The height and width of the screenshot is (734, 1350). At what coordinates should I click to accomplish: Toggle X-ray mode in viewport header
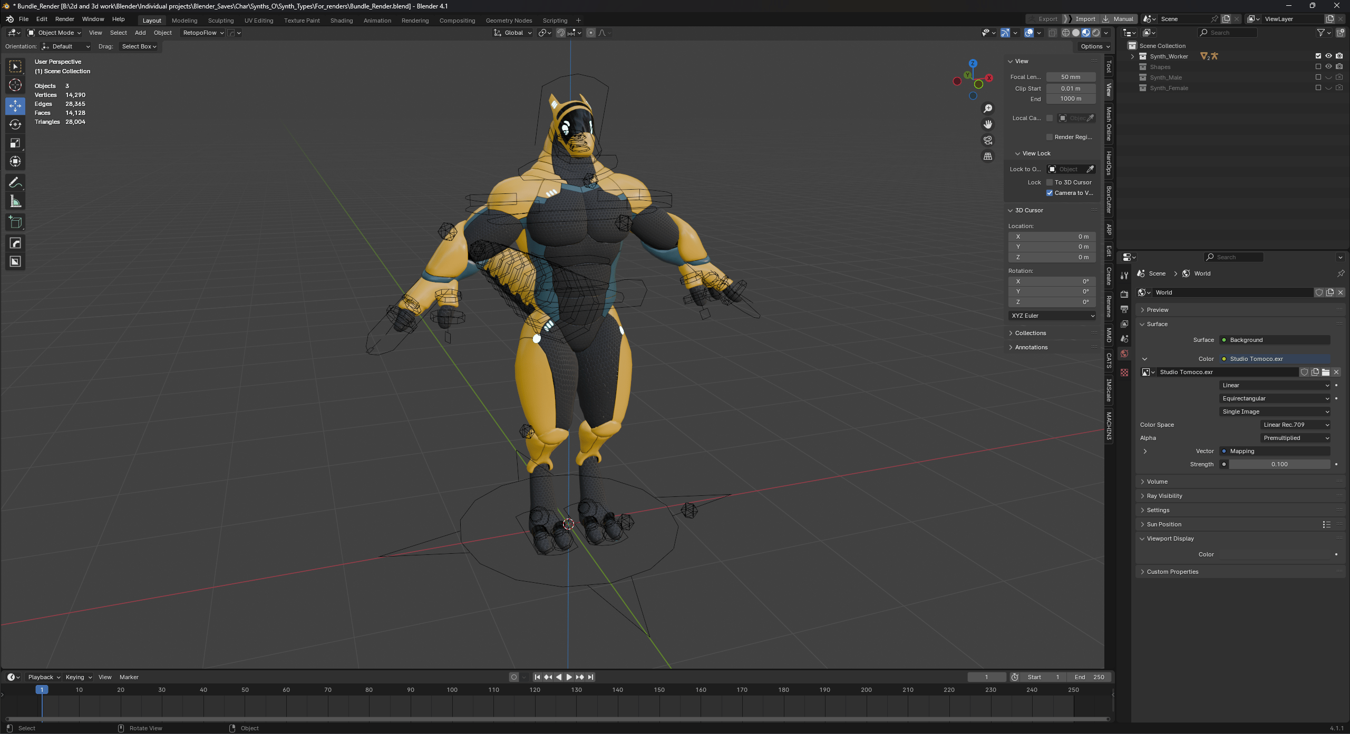click(x=1052, y=33)
